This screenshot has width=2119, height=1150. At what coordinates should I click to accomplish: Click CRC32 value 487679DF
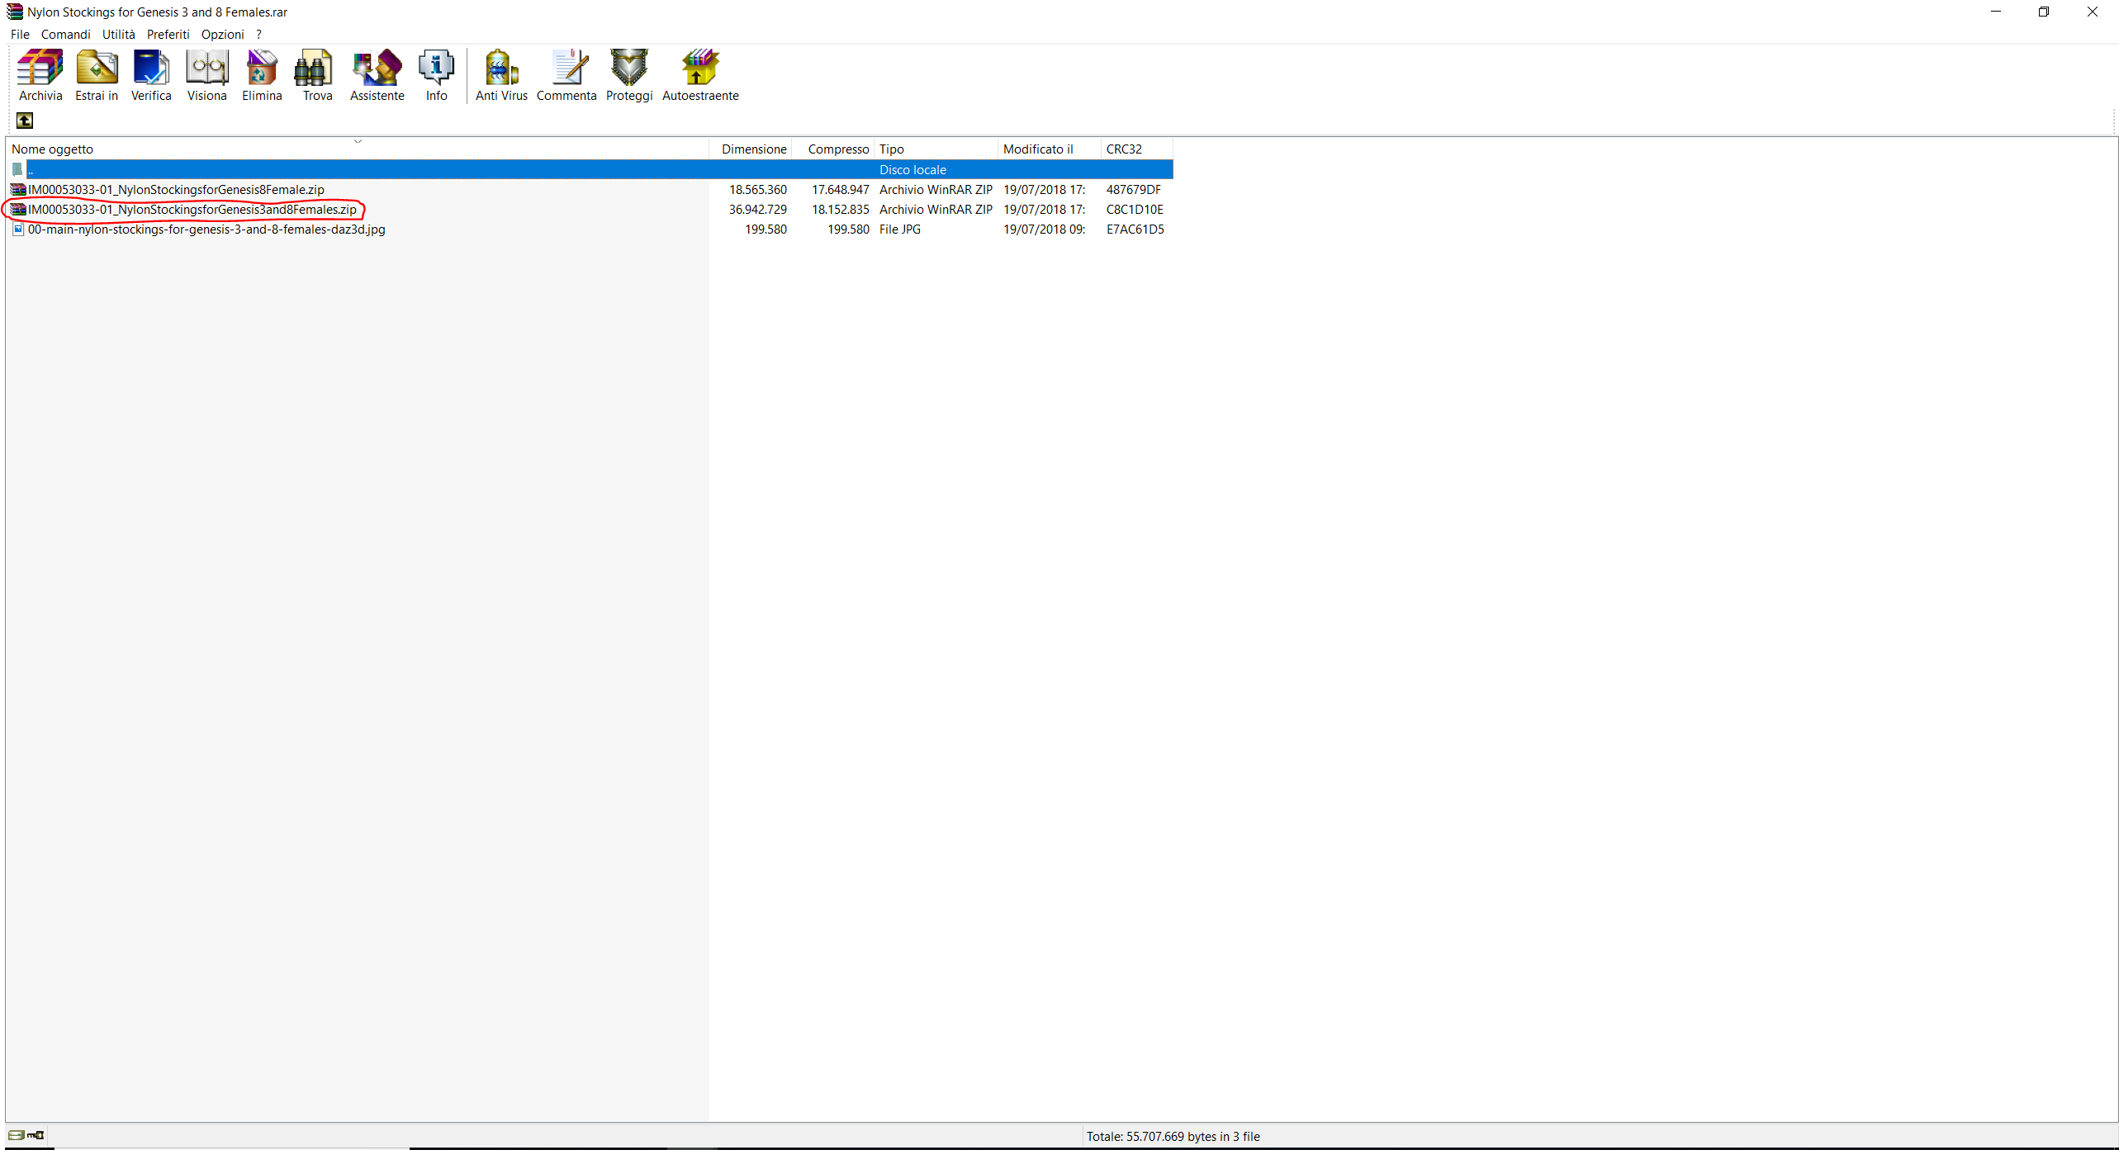pyautogui.click(x=1133, y=189)
